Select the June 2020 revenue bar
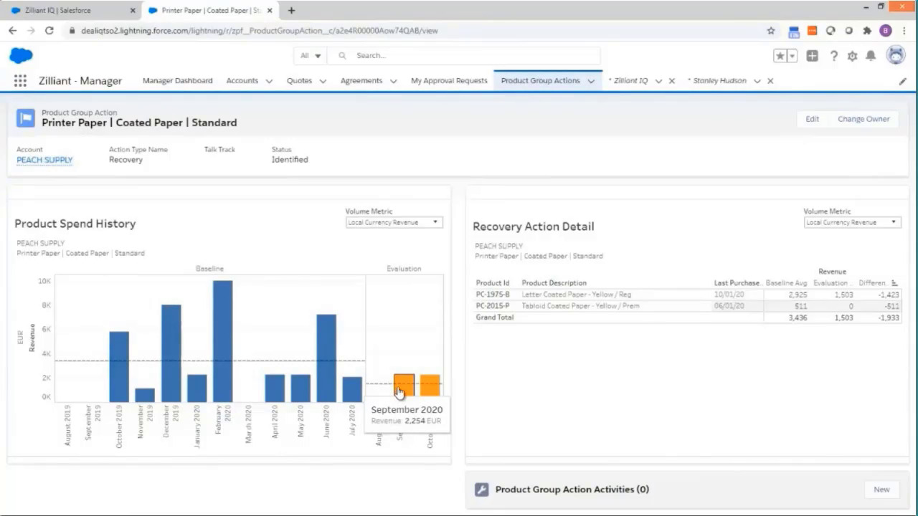The image size is (918, 516). click(326, 358)
